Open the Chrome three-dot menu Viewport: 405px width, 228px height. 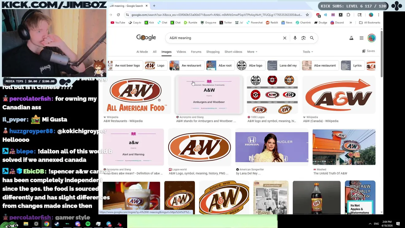(x=378, y=15)
